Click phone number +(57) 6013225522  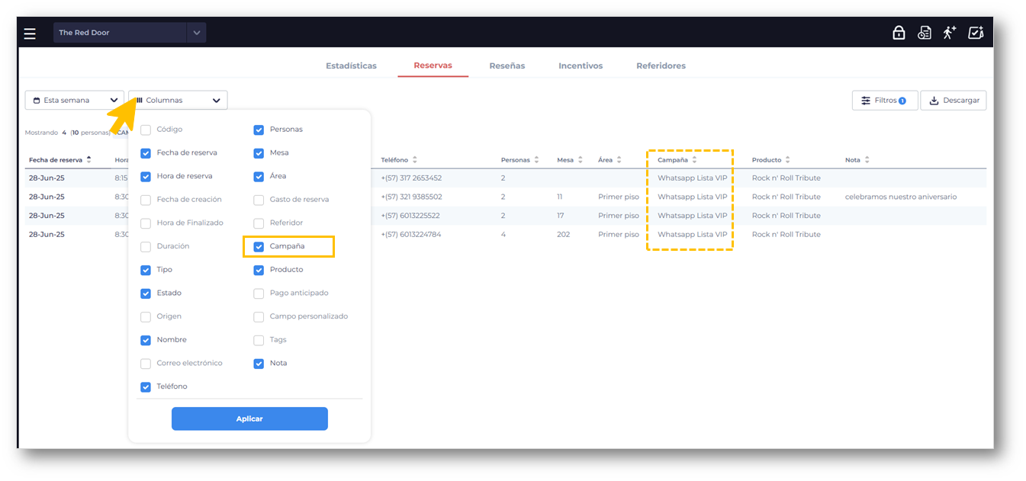410,216
